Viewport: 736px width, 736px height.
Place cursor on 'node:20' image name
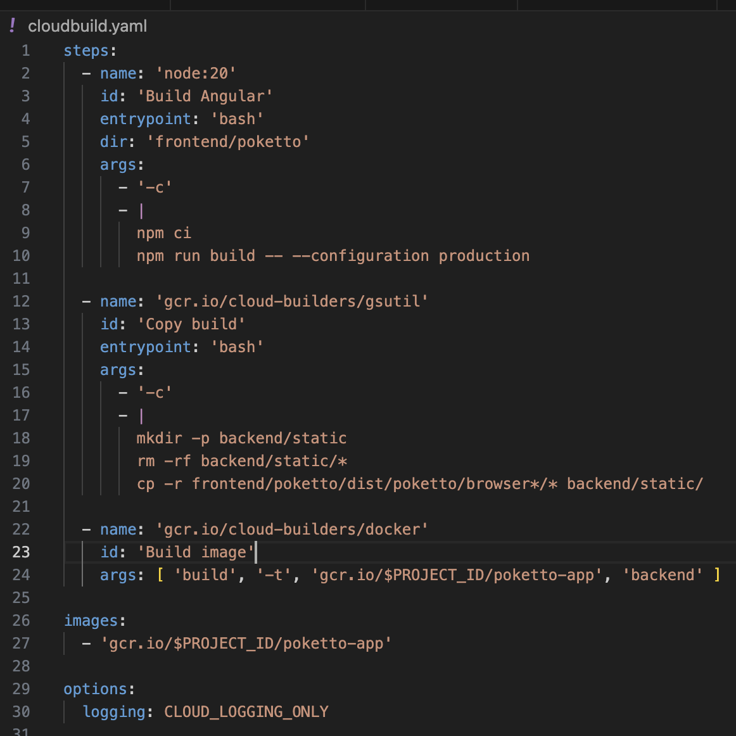pyautogui.click(x=196, y=73)
